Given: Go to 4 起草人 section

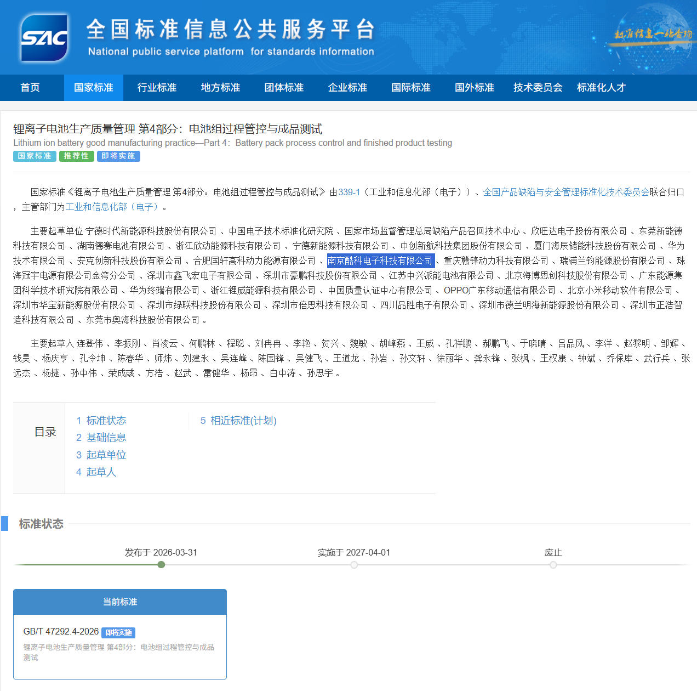Looking at the screenshot, I should pos(96,472).
